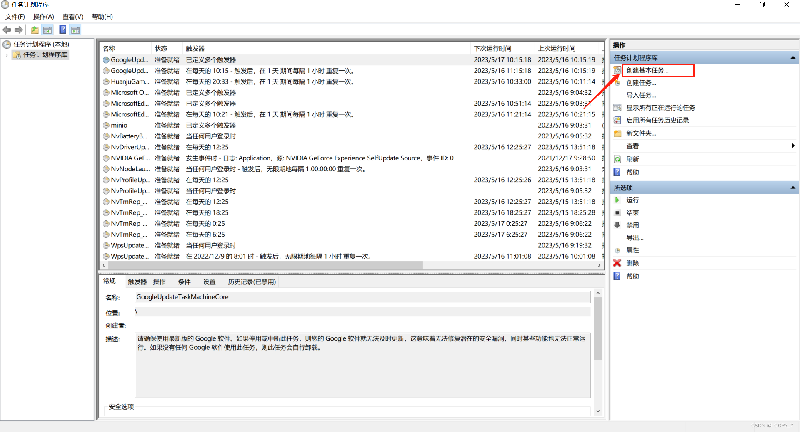The image size is (800, 432).
Task: Click the help icon in 所选项 section
Action: (617, 276)
